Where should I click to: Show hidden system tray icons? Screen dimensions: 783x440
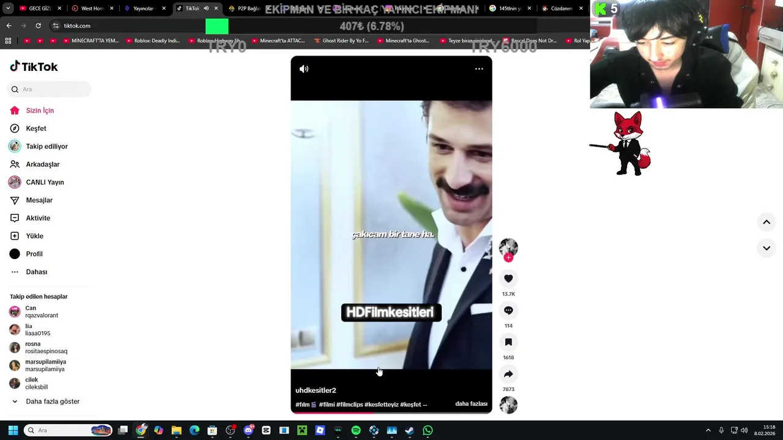[x=708, y=430]
